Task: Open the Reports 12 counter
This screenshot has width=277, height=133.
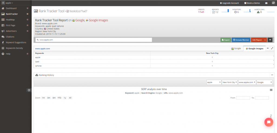Action: point(215,11)
